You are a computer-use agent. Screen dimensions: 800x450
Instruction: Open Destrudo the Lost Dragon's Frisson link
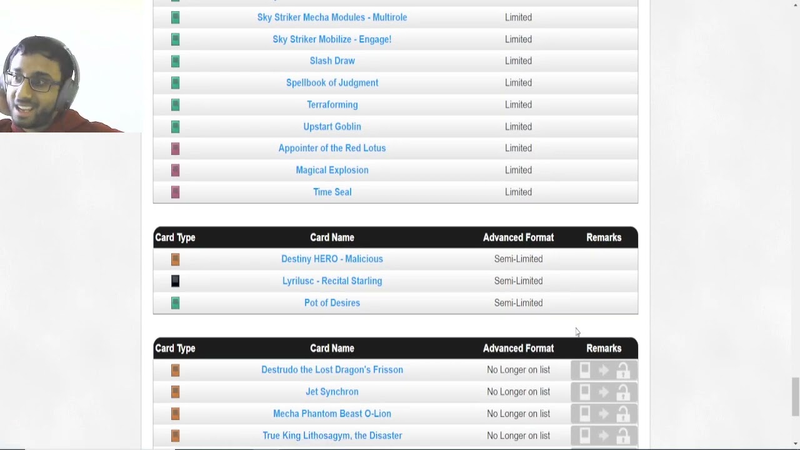[332, 369]
